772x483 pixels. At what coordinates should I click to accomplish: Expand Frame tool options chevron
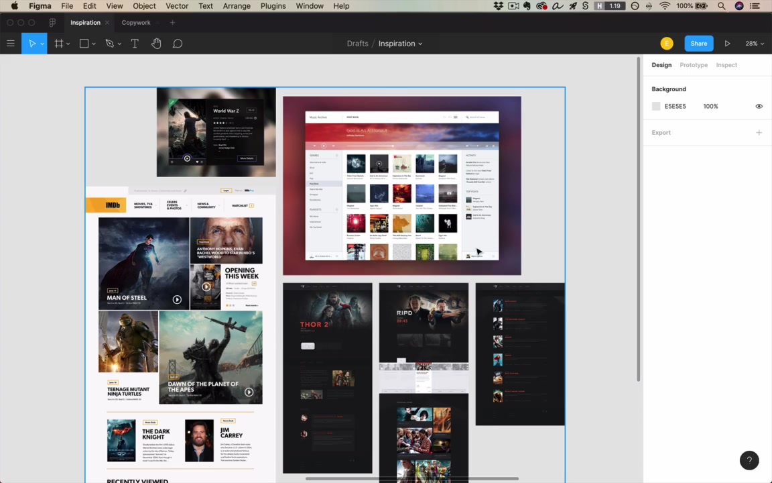[68, 44]
